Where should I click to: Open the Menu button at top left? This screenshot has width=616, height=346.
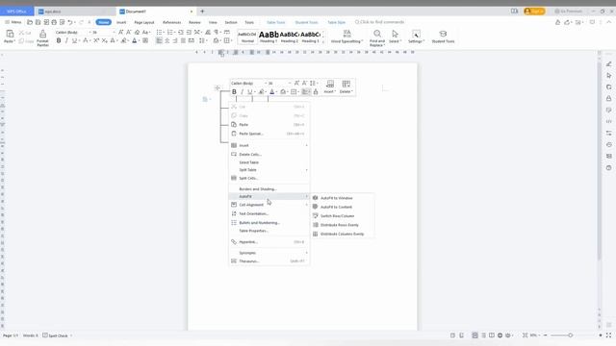tap(13, 22)
